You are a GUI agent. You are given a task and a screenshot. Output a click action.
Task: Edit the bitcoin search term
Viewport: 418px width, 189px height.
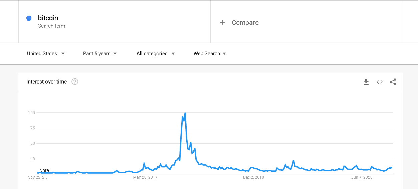coord(48,18)
